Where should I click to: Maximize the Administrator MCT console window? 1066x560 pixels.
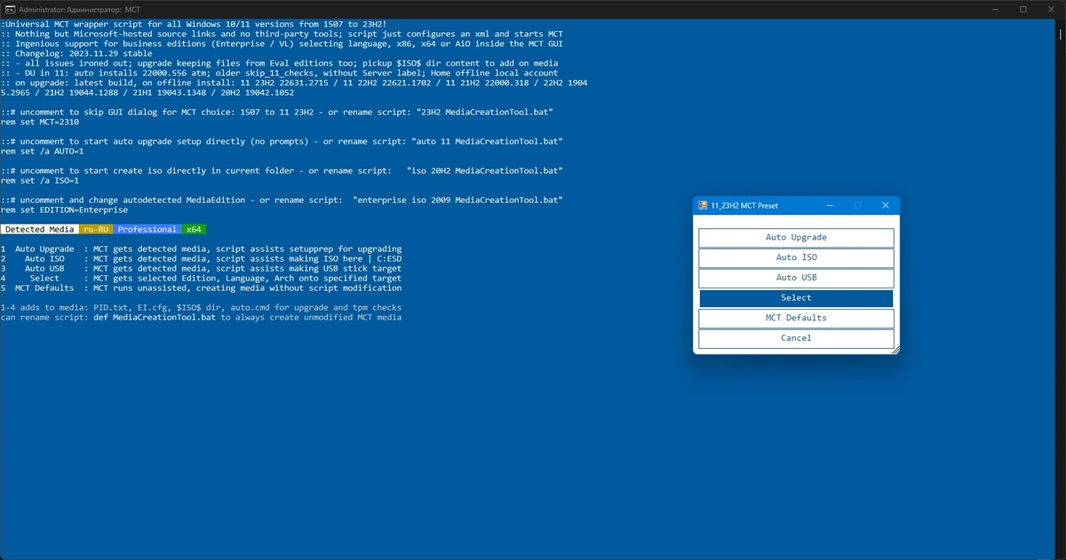point(1023,9)
